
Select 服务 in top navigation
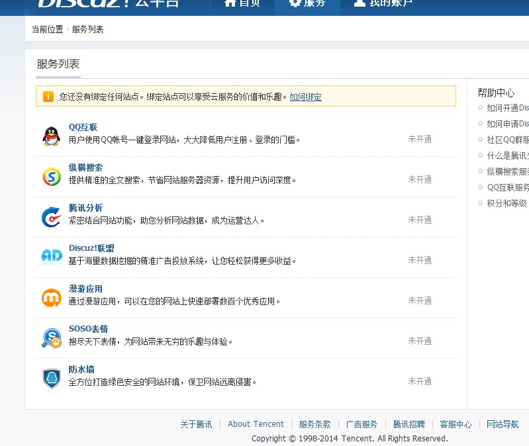coord(307,3)
